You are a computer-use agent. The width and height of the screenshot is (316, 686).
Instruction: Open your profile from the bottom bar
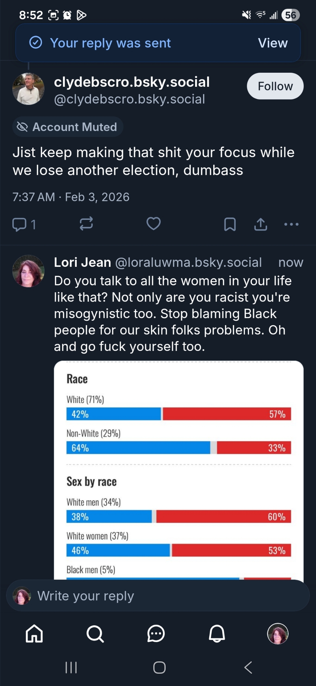[x=278, y=633]
